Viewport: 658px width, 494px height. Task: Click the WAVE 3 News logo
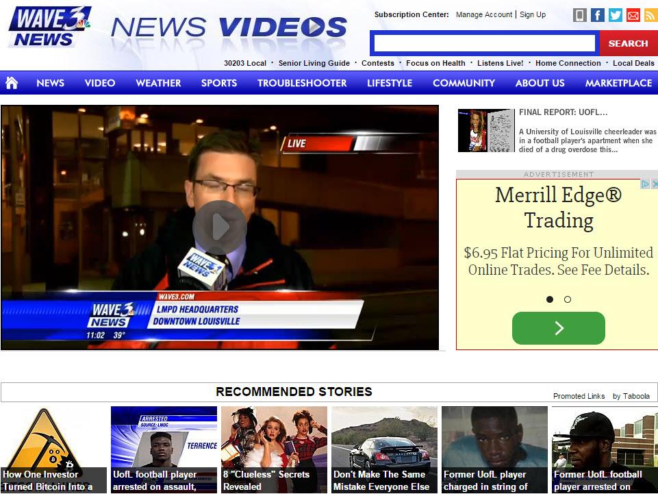point(49,27)
